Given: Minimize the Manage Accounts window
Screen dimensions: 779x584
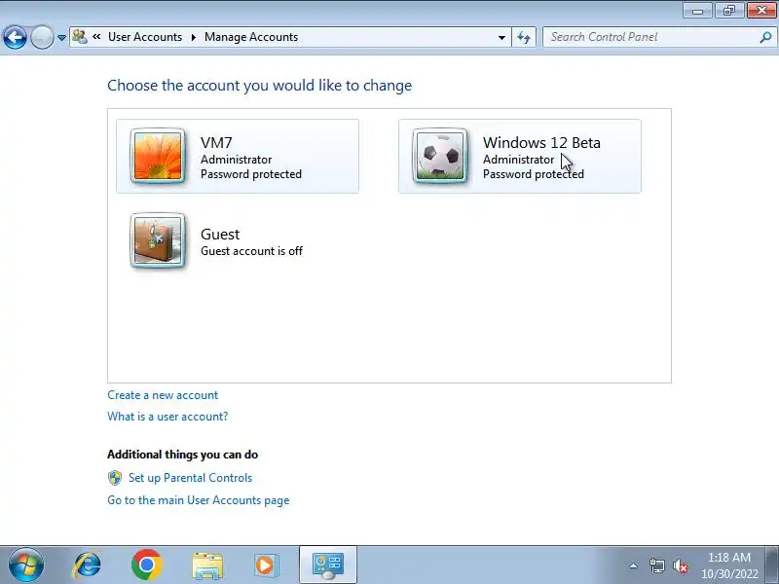Looking at the screenshot, I should (697, 11).
